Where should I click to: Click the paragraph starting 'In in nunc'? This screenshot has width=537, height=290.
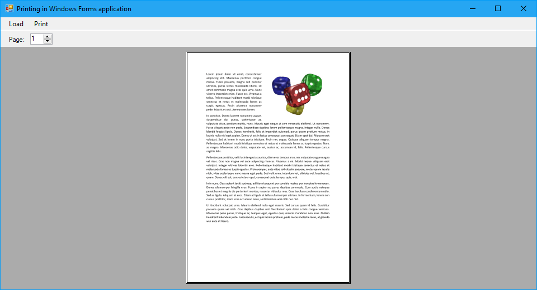pos(268,191)
